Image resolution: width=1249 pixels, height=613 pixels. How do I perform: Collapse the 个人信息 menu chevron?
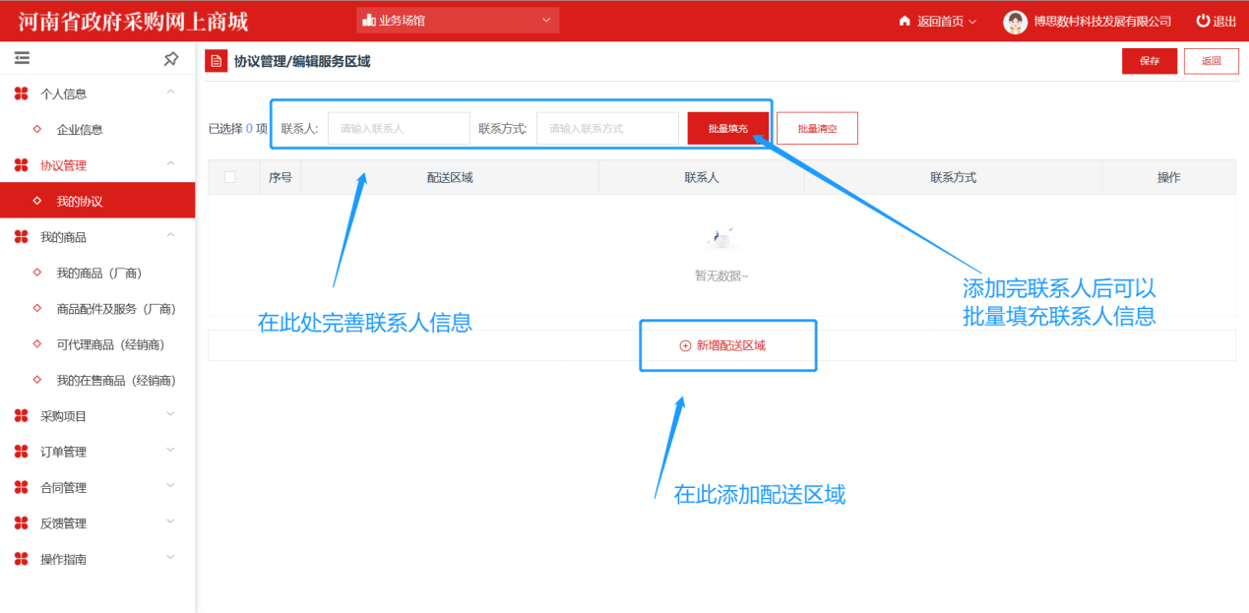coord(171,92)
